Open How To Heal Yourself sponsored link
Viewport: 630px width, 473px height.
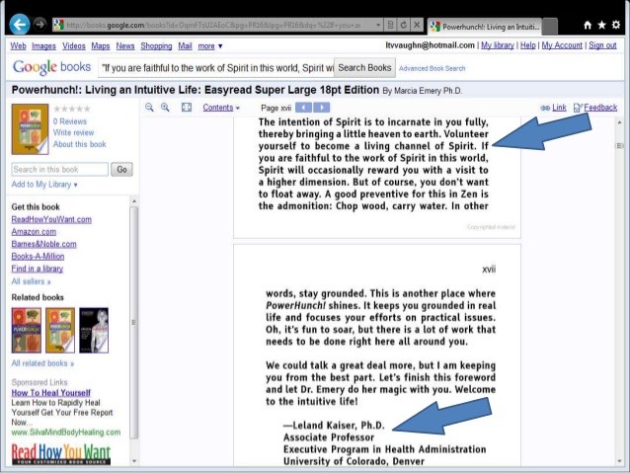(51, 393)
